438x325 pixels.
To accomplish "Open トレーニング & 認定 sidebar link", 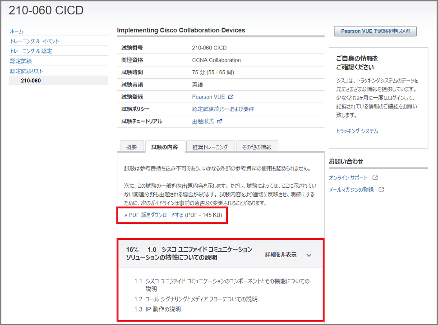I will point(31,51).
